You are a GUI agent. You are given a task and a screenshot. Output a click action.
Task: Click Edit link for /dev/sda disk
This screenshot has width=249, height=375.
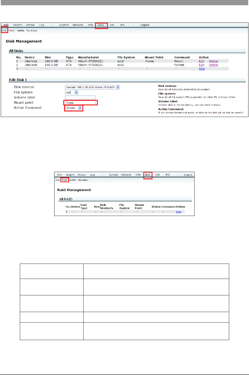pos(201,61)
